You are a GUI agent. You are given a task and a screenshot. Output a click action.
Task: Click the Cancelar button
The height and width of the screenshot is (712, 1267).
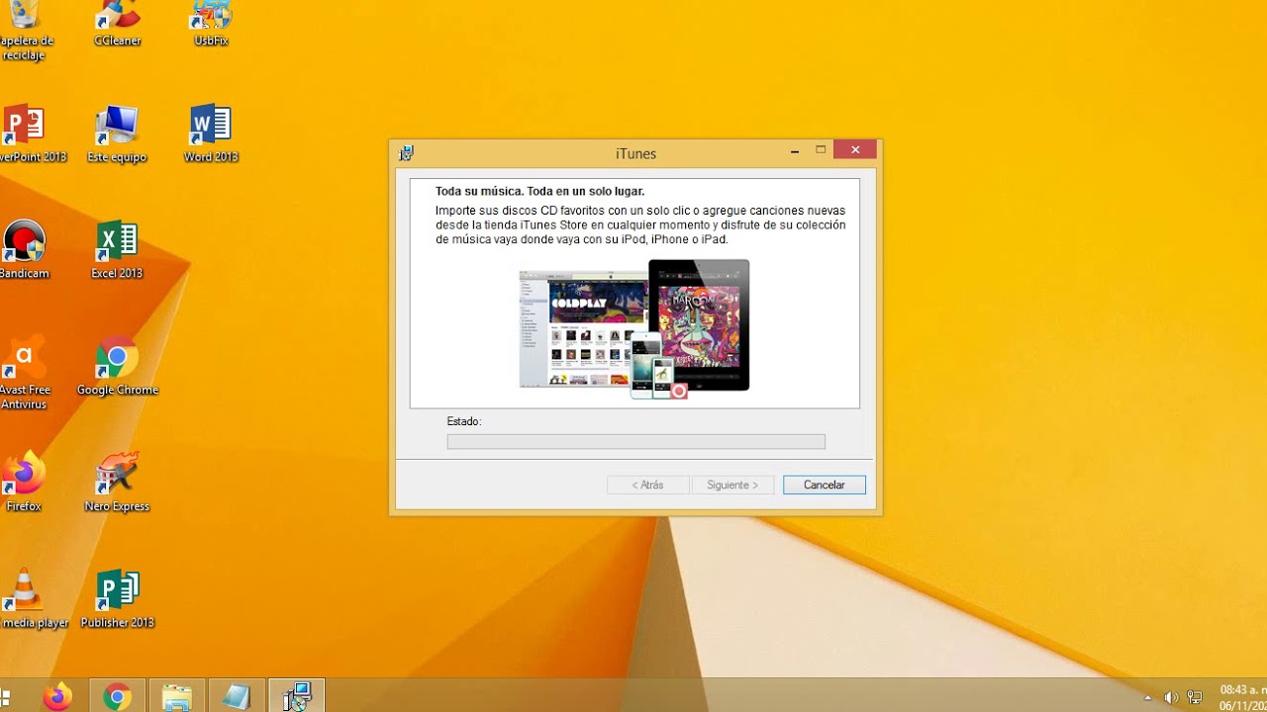tap(825, 486)
